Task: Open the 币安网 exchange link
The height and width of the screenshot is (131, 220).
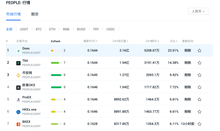Action: [27, 73]
